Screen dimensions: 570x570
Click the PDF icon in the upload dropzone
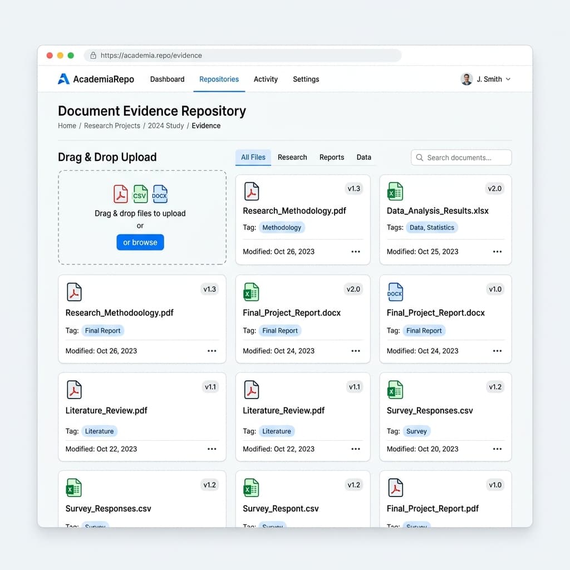tap(121, 194)
